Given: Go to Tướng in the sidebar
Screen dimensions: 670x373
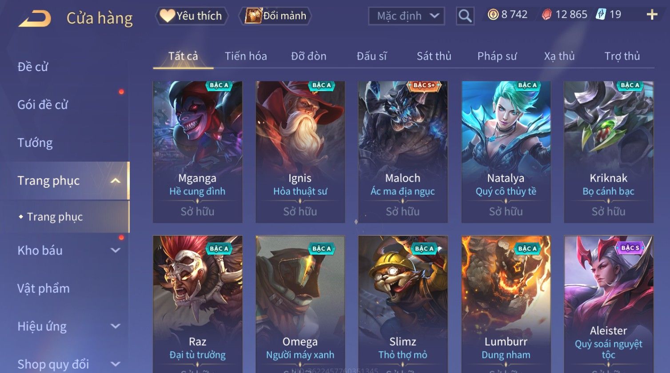Looking at the screenshot, I should (35, 143).
